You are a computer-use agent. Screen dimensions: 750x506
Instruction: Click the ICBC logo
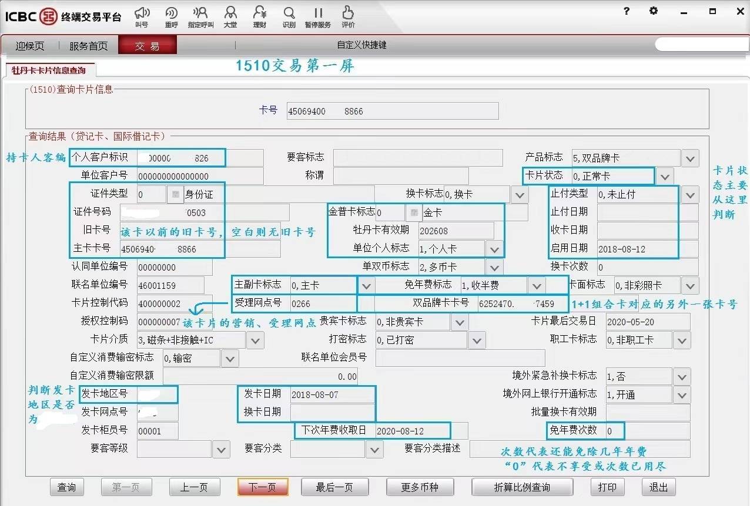point(31,16)
